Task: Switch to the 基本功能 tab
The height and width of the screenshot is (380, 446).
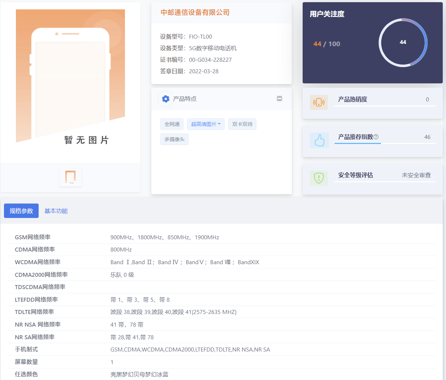Action: (x=56, y=211)
